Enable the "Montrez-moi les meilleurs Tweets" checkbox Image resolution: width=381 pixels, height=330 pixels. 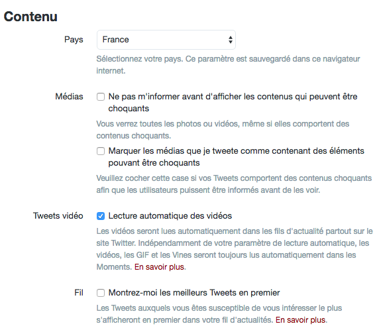pyautogui.click(x=101, y=293)
